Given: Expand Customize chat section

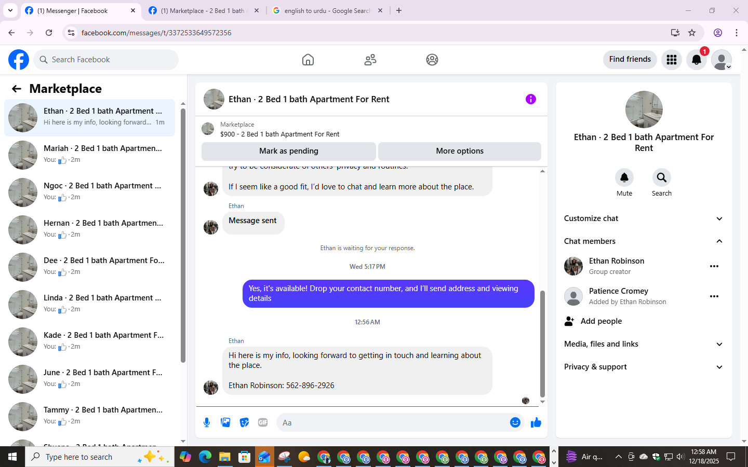Looking at the screenshot, I should pyautogui.click(x=644, y=218).
